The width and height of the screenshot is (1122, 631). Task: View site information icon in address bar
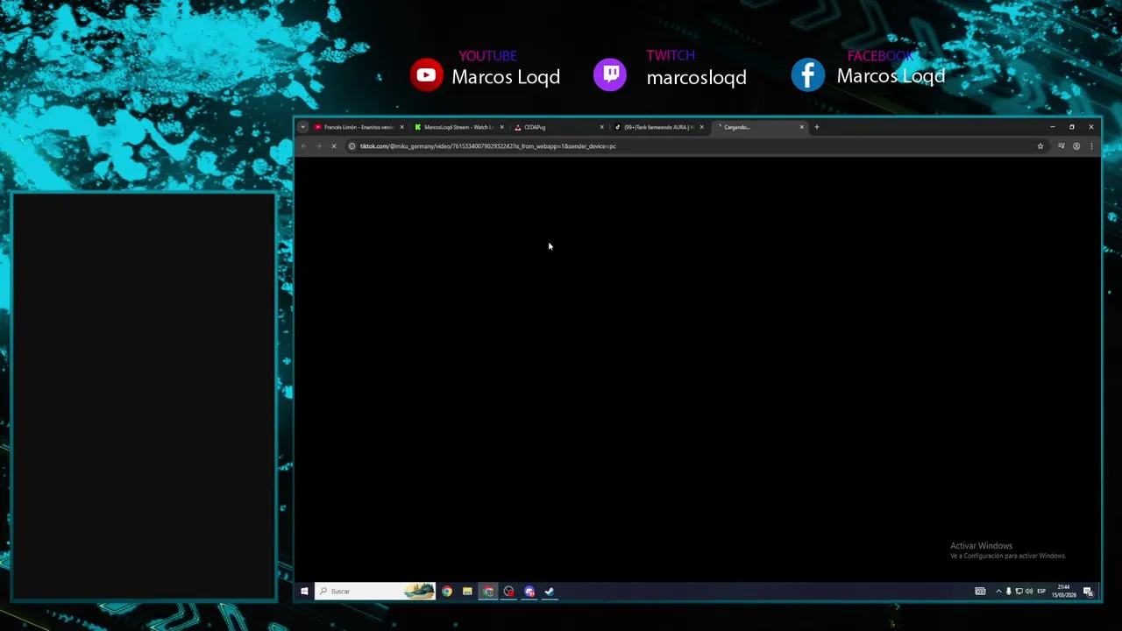click(x=352, y=146)
